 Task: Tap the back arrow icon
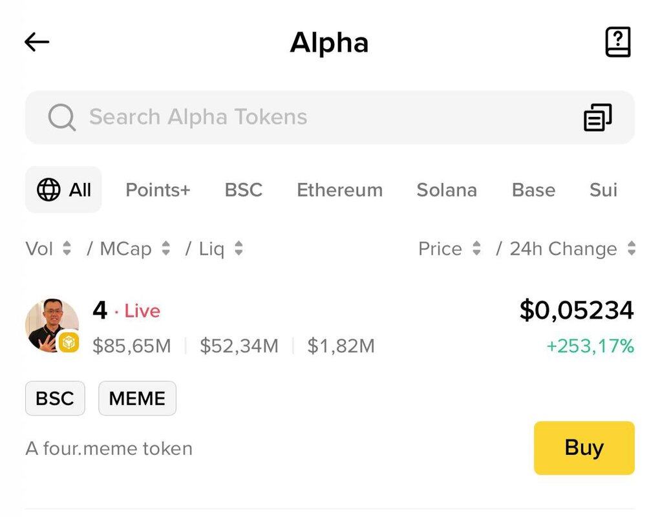(37, 43)
